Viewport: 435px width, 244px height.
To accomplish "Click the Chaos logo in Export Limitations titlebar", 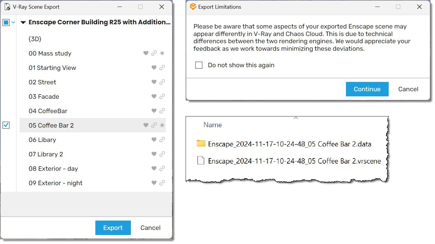I will [193, 7].
